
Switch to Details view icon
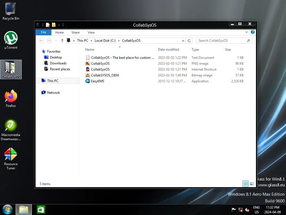coord(246,184)
